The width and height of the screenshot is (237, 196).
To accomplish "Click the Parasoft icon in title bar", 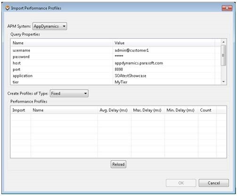I will [8, 8].
